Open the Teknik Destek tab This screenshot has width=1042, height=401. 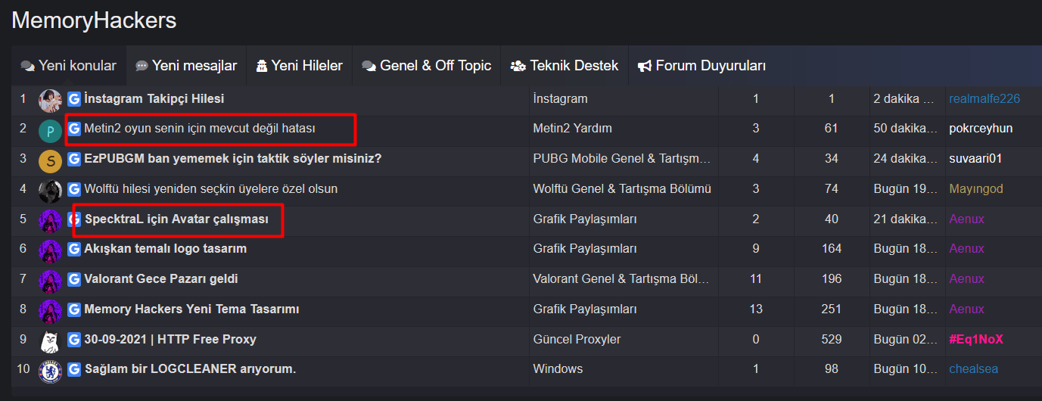pyautogui.click(x=565, y=66)
